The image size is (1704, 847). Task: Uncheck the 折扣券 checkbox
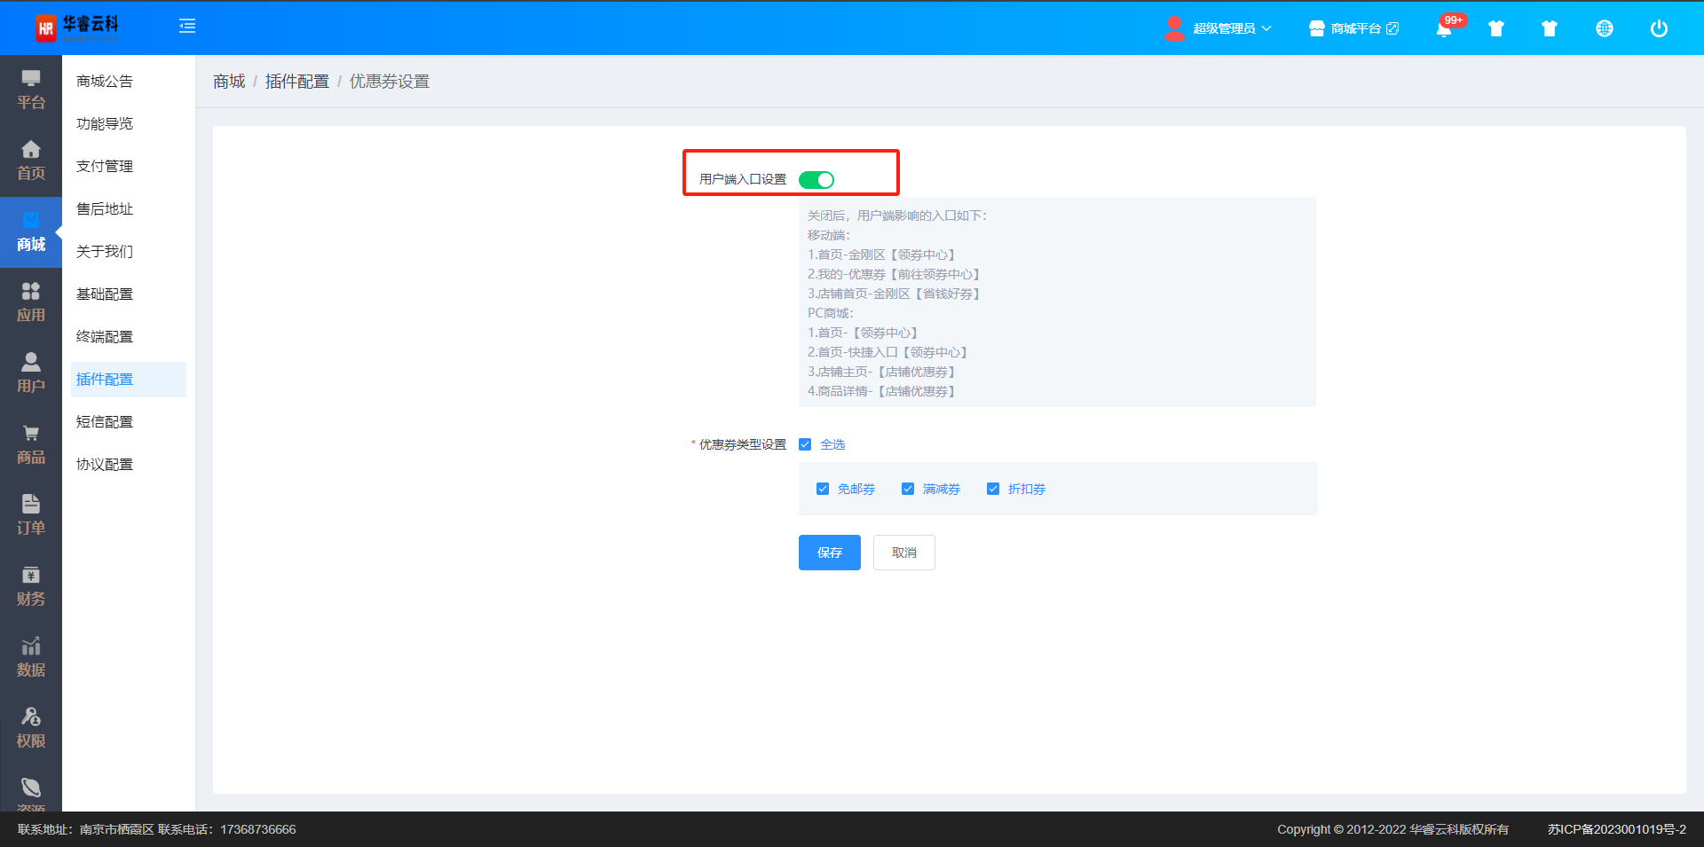tap(993, 489)
